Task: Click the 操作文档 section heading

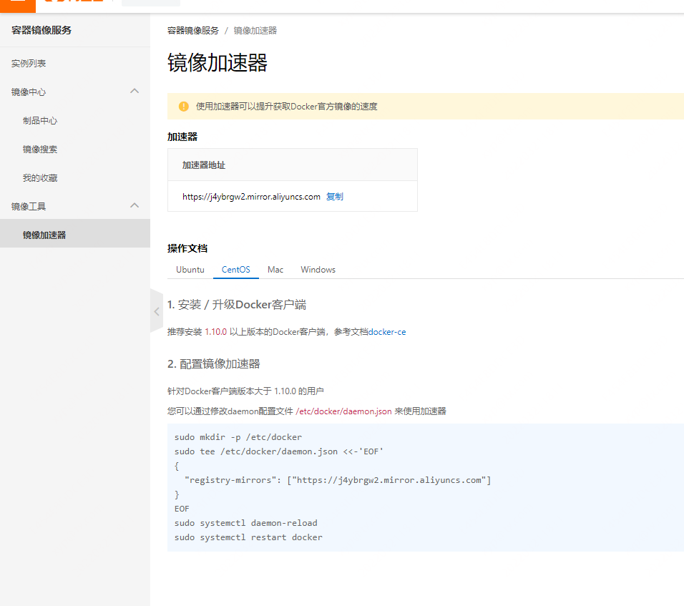Action: [187, 249]
